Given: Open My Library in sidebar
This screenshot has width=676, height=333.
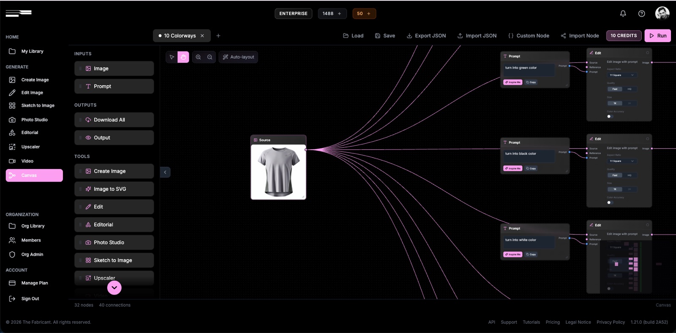Looking at the screenshot, I should point(34,51).
